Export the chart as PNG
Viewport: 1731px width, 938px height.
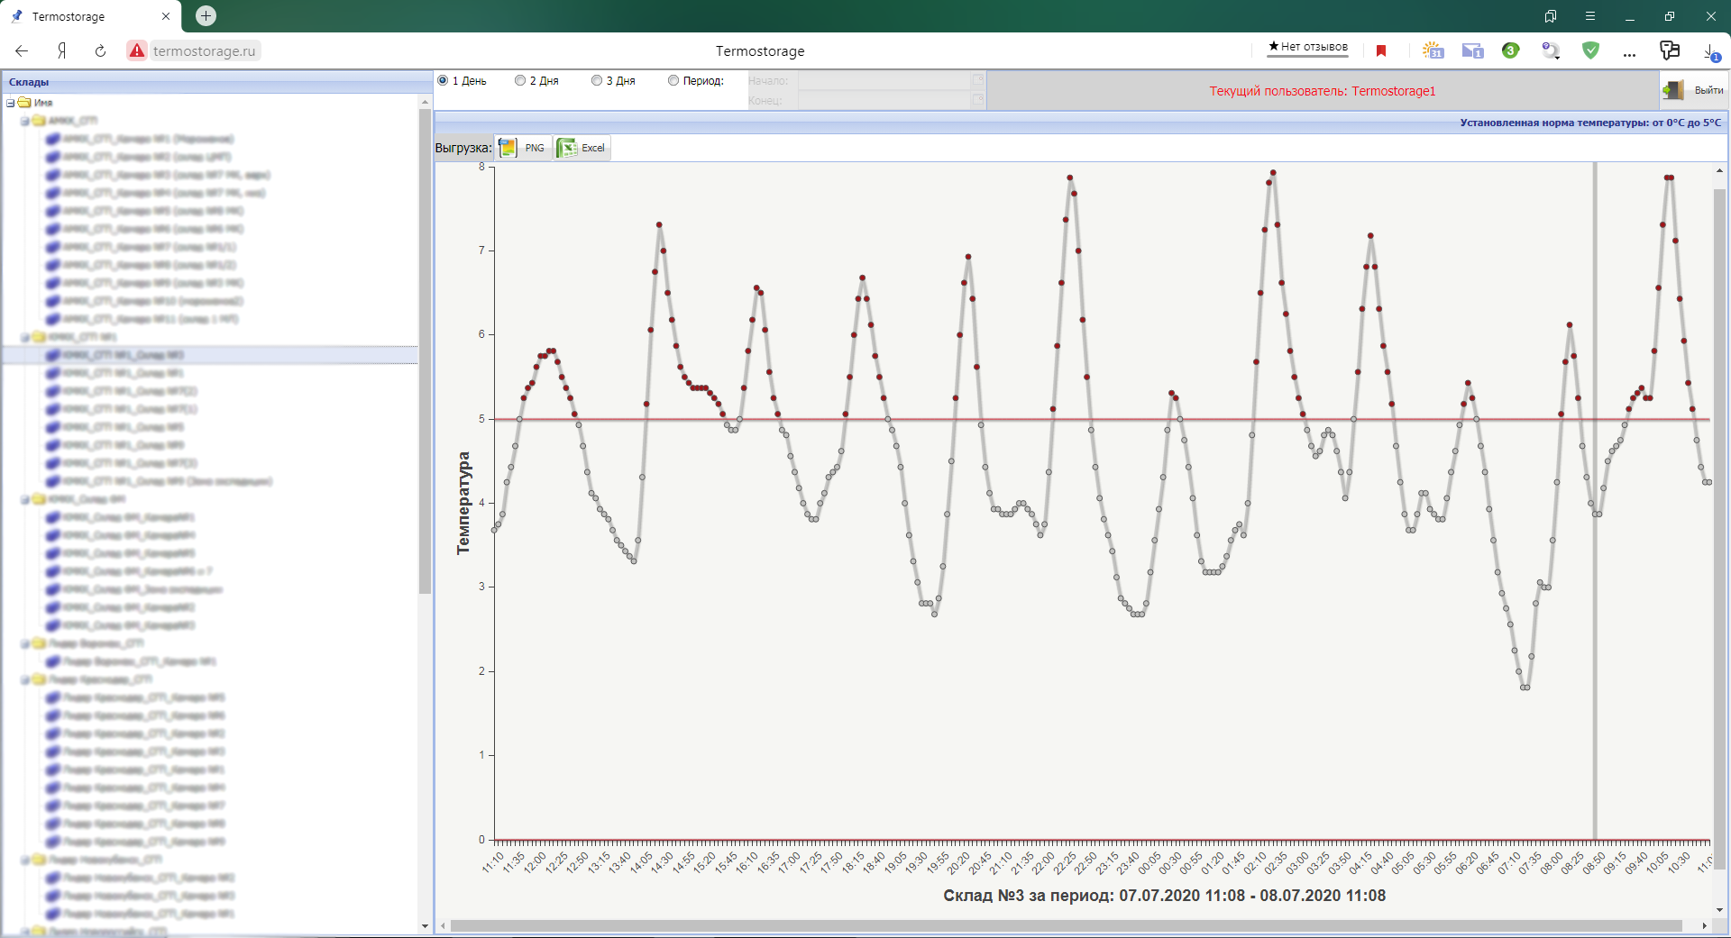coord(523,148)
